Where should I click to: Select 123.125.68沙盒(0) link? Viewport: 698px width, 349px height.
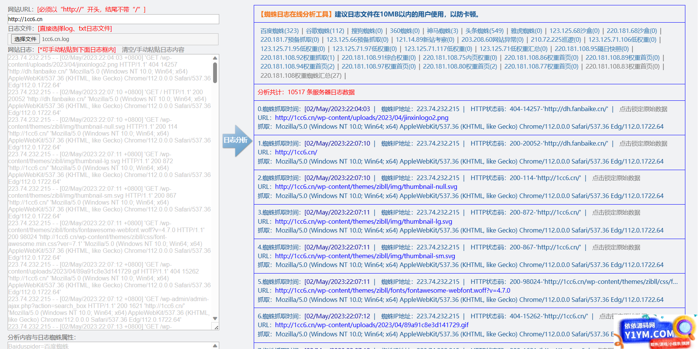tap(574, 31)
